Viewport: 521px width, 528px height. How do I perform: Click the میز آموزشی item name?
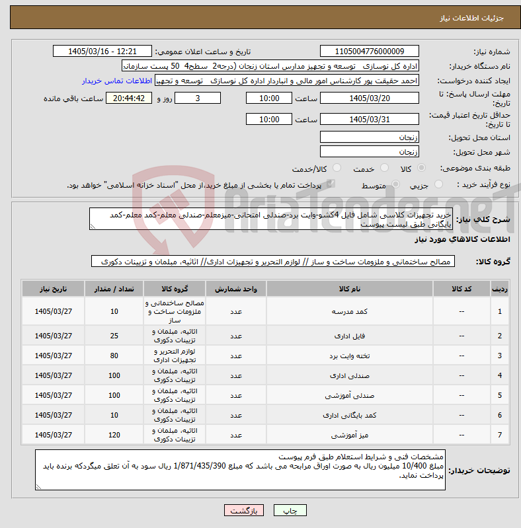click(350, 435)
